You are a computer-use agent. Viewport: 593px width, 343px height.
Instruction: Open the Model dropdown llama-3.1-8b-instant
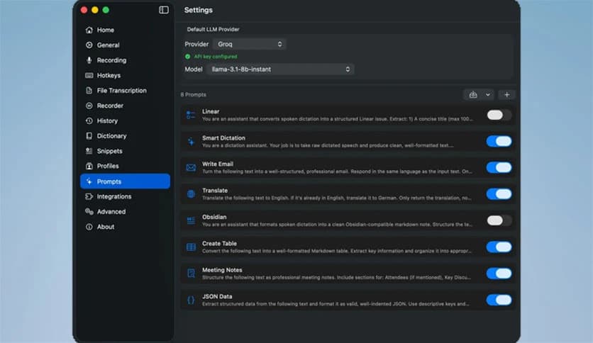click(280, 69)
